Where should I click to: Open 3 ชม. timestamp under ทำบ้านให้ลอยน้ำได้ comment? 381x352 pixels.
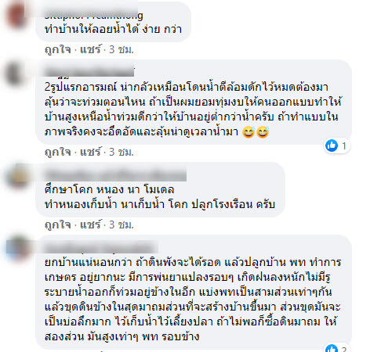122,49
